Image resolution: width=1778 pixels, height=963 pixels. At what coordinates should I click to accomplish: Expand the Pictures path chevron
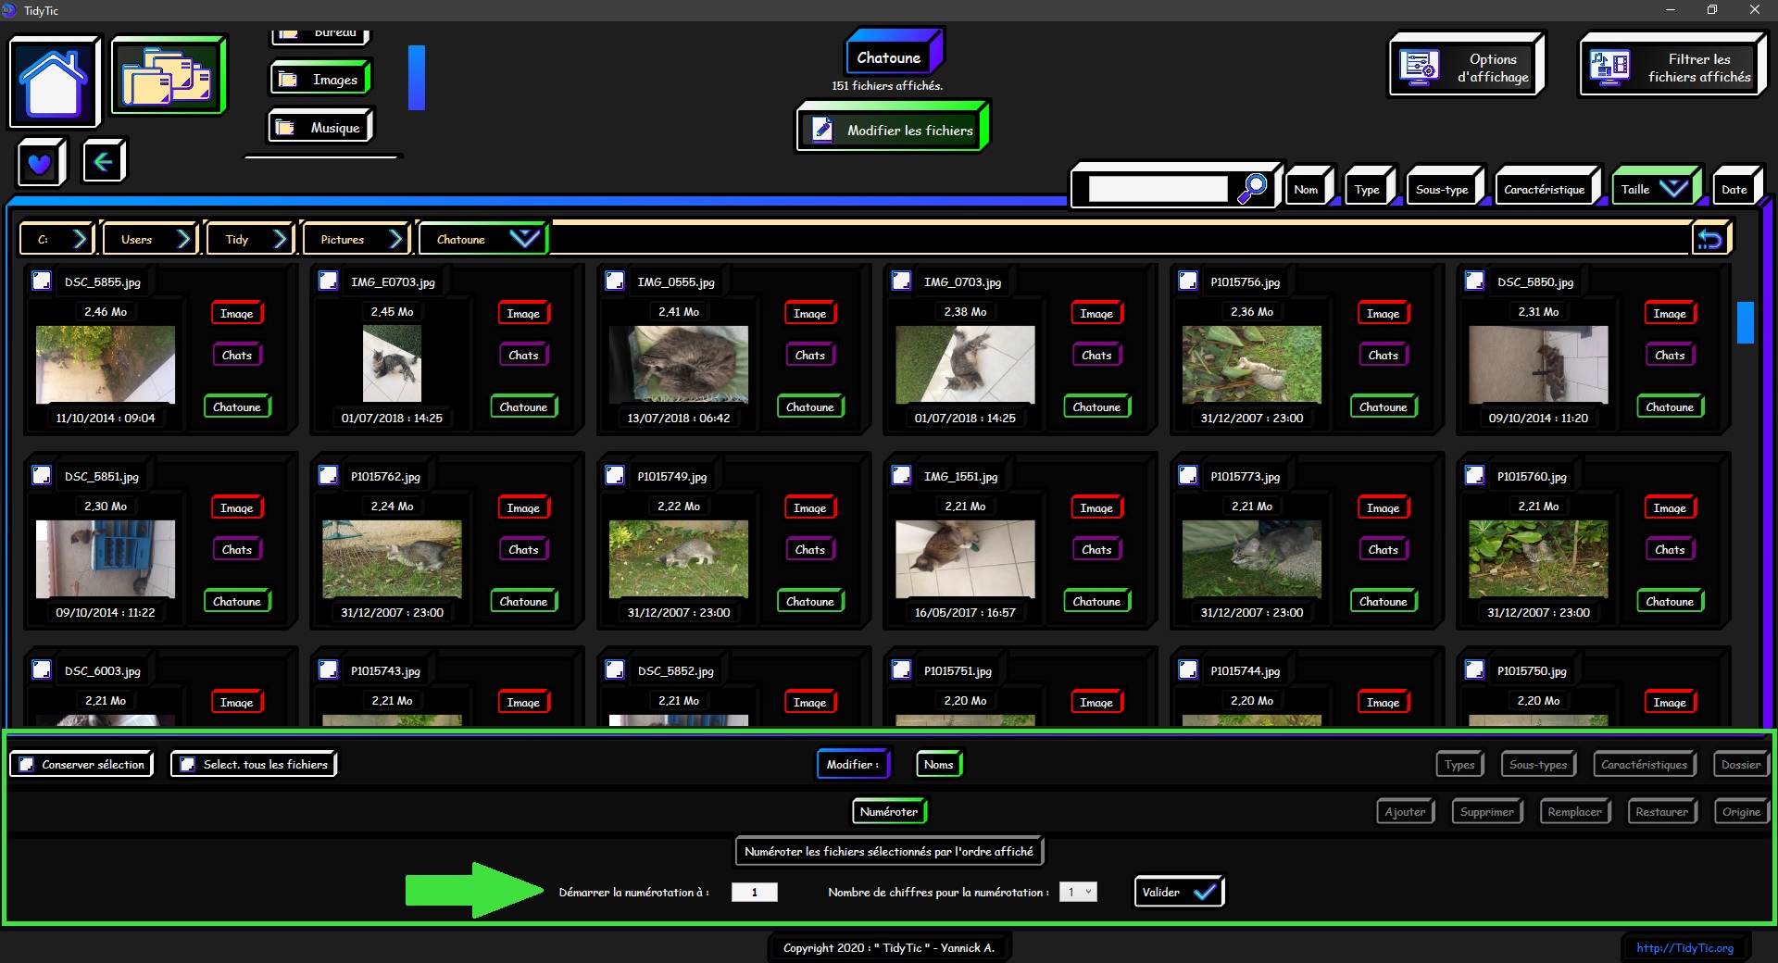point(396,239)
